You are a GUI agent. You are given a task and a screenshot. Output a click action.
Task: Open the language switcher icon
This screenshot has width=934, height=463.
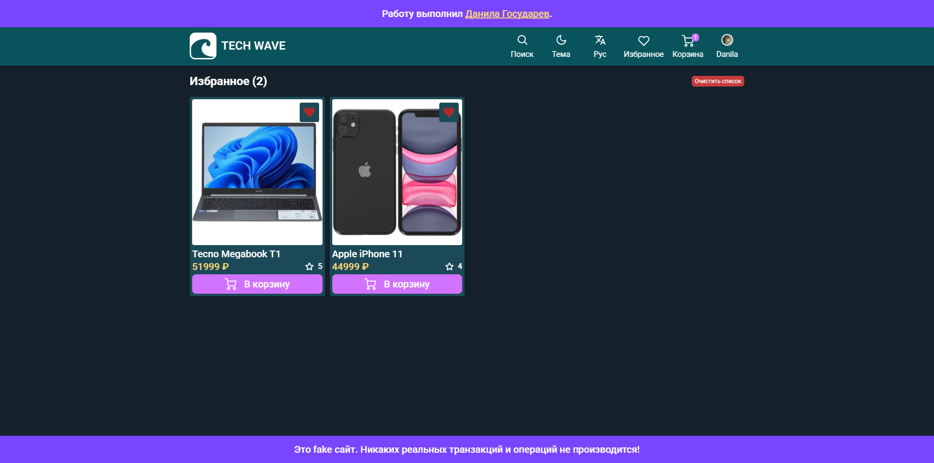pyautogui.click(x=600, y=40)
